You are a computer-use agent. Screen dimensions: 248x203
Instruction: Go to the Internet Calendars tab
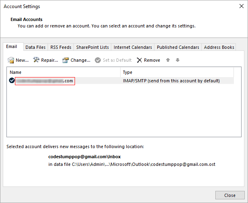pos(133,47)
